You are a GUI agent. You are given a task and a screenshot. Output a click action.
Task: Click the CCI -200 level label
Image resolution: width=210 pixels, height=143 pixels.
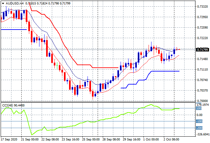click(199, 128)
